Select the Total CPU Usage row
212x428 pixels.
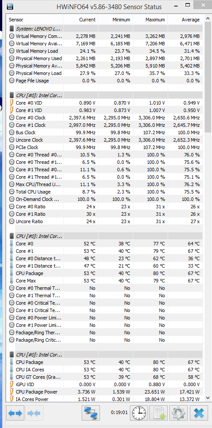pos(105,192)
